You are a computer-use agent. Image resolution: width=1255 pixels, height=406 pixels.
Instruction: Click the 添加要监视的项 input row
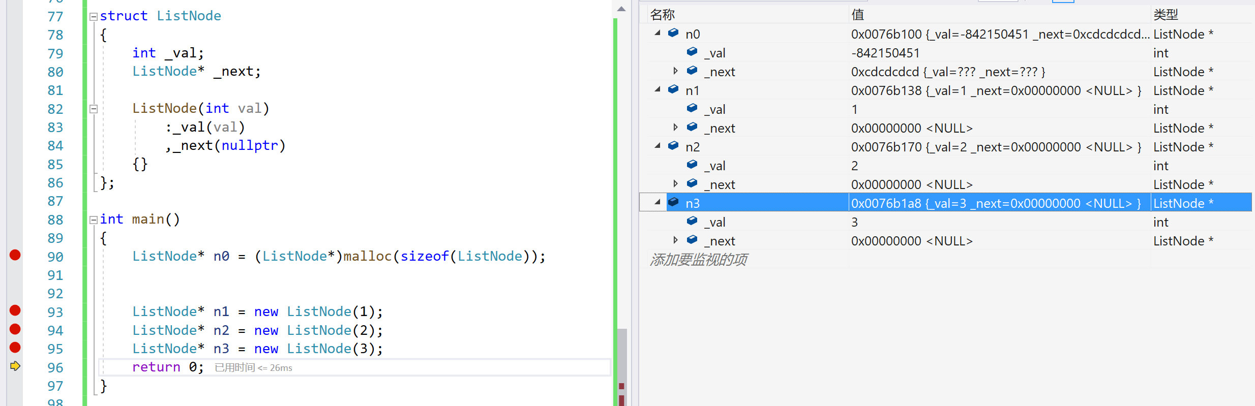pos(699,260)
